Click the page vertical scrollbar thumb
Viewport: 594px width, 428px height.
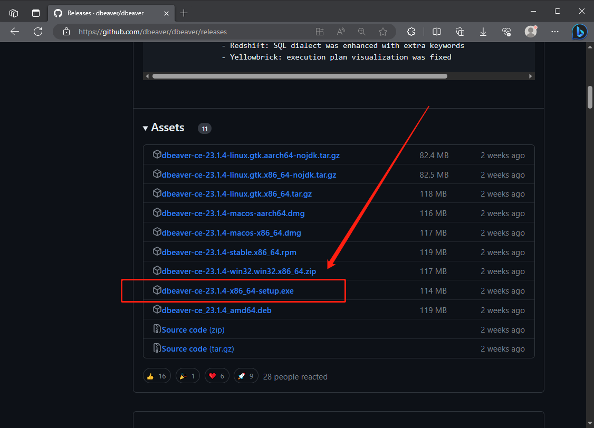click(590, 98)
